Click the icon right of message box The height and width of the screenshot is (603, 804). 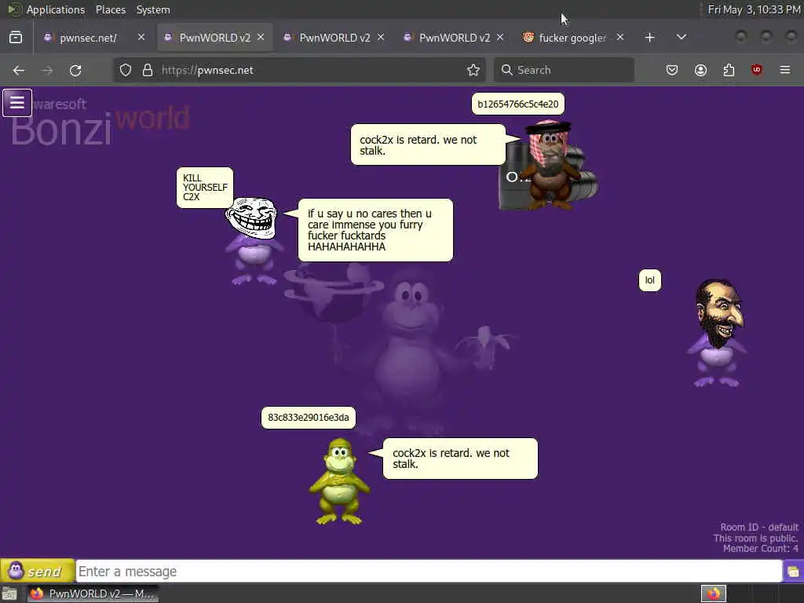[x=793, y=572]
